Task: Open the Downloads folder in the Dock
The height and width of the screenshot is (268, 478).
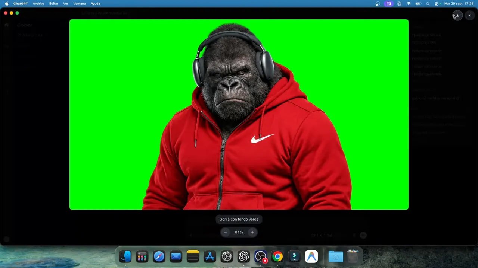Action: point(336,256)
